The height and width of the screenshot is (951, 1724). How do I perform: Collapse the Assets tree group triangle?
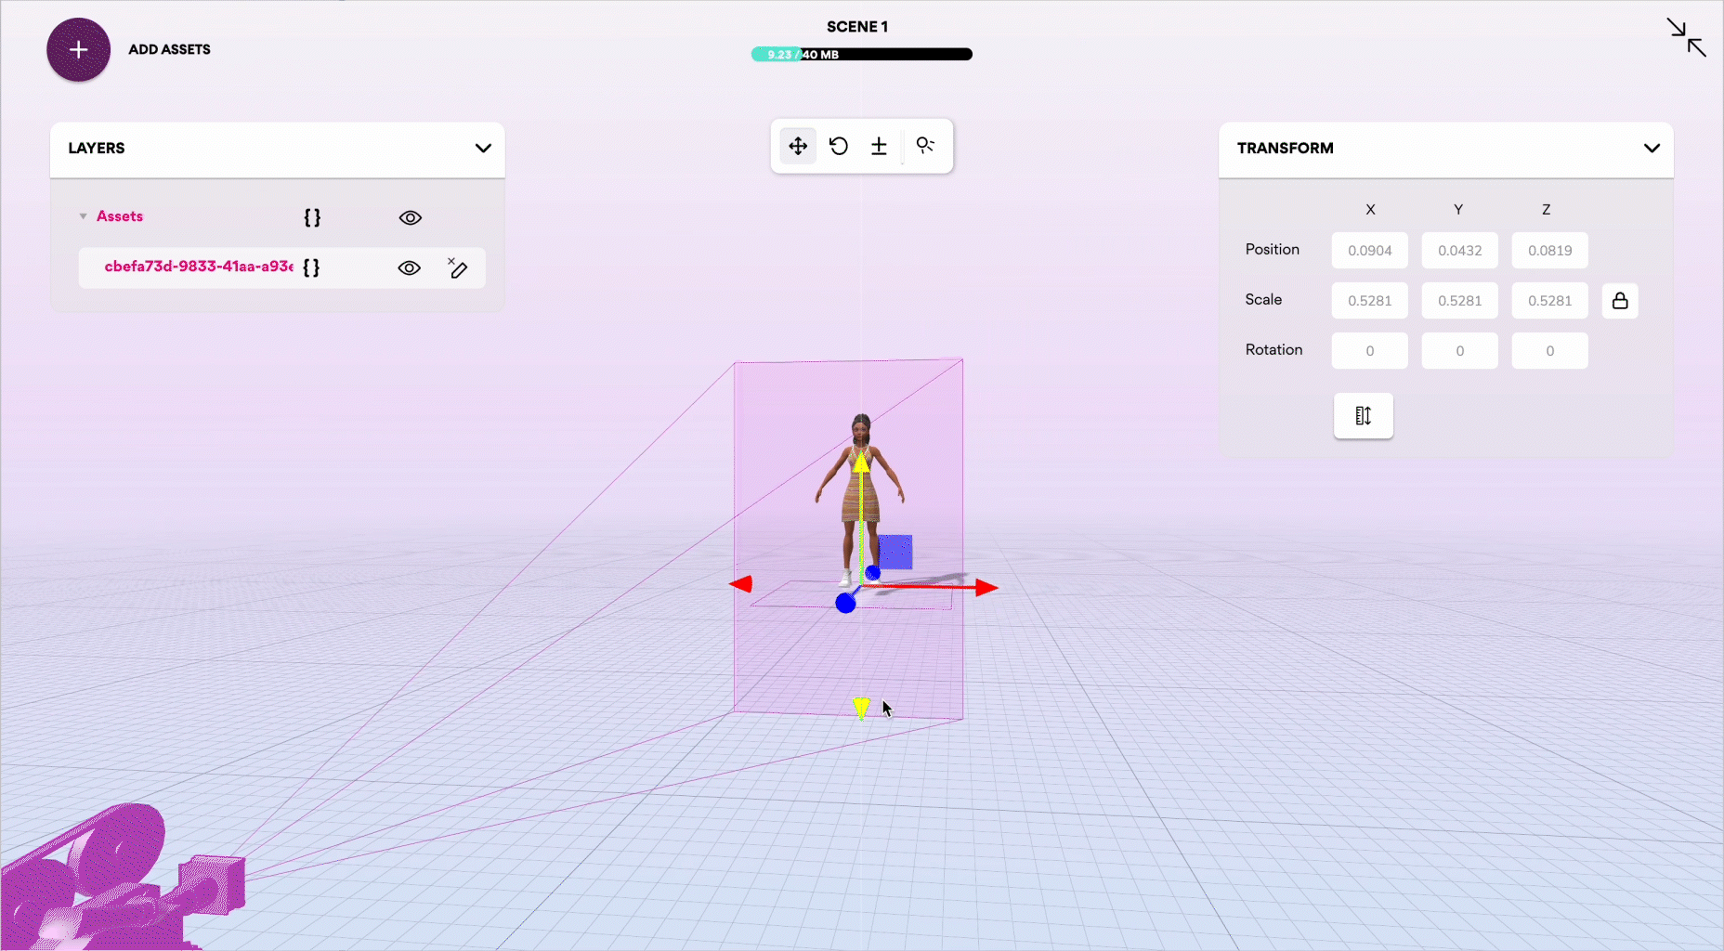pos(84,216)
